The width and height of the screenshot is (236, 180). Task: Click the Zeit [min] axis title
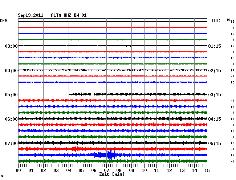(x=112, y=174)
